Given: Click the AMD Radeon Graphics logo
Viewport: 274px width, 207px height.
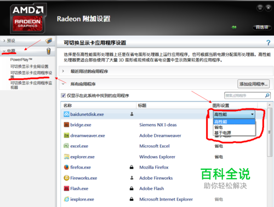Looking at the screenshot, I should click(28, 18).
